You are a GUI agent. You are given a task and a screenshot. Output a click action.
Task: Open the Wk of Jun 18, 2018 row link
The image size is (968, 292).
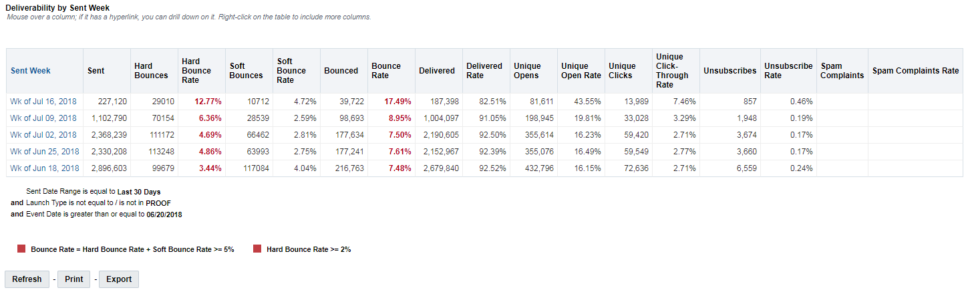[45, 168]
